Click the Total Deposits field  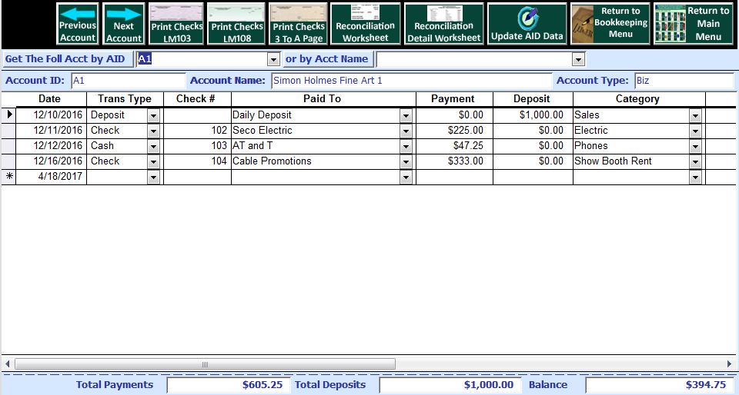(450, 385)
